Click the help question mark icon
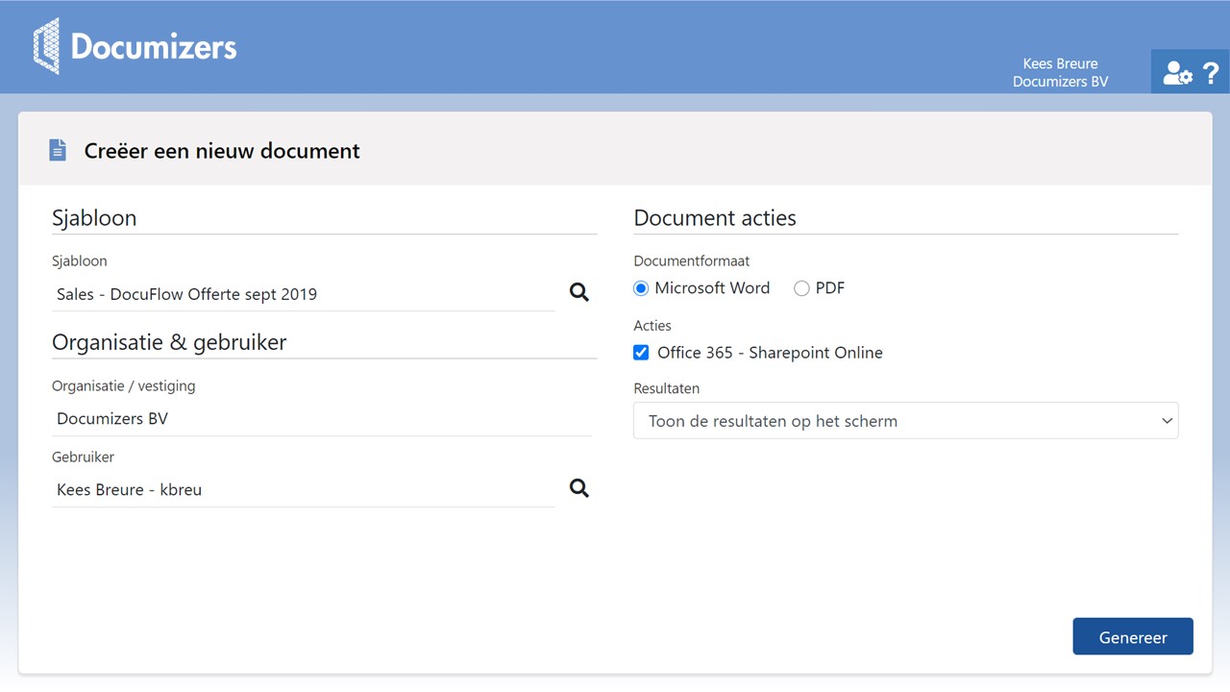Viewport: 1230px width, 692px height. coord(1211,73)
